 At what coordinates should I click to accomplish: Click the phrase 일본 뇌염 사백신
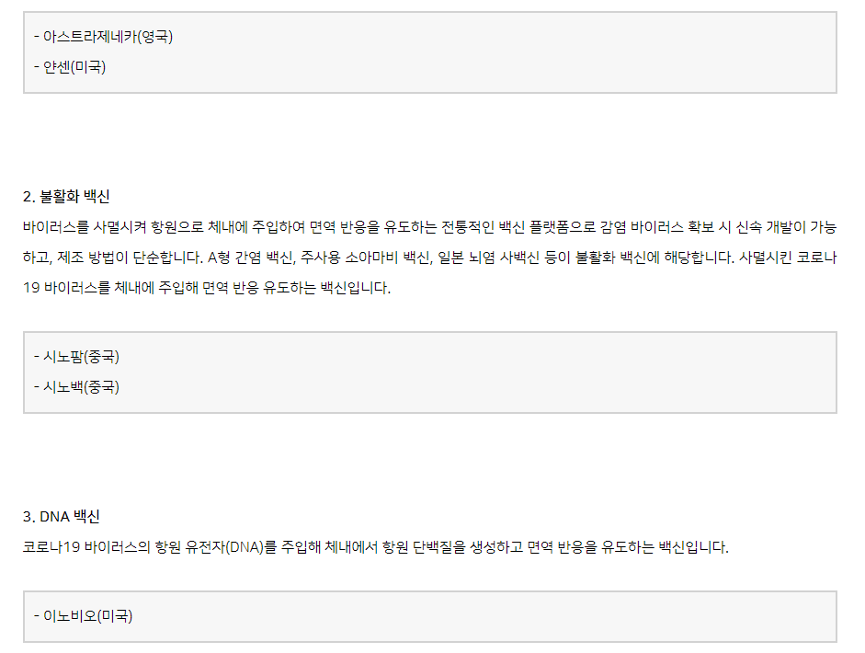click(x=489, y=258)
